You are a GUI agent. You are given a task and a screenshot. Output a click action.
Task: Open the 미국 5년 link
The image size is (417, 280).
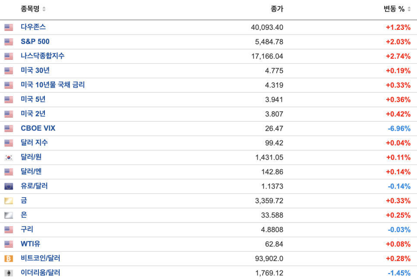coord(33,99)
